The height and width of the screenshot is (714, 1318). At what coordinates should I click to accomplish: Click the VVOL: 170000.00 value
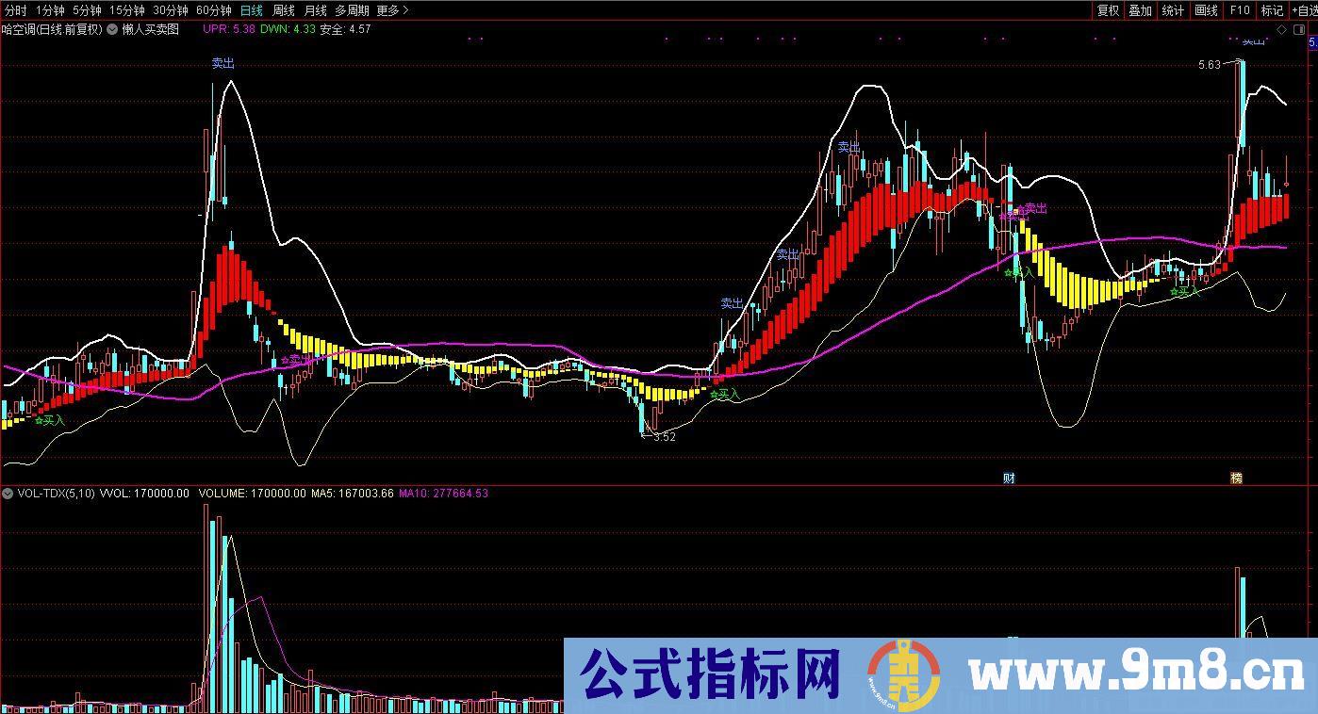pyautogui.click(x=144, y=493)
